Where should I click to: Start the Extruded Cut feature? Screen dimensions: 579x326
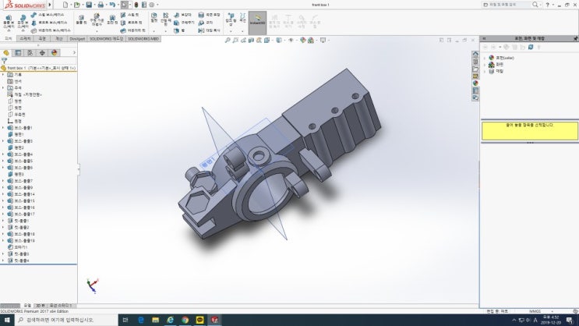click(x=81, y=20)
